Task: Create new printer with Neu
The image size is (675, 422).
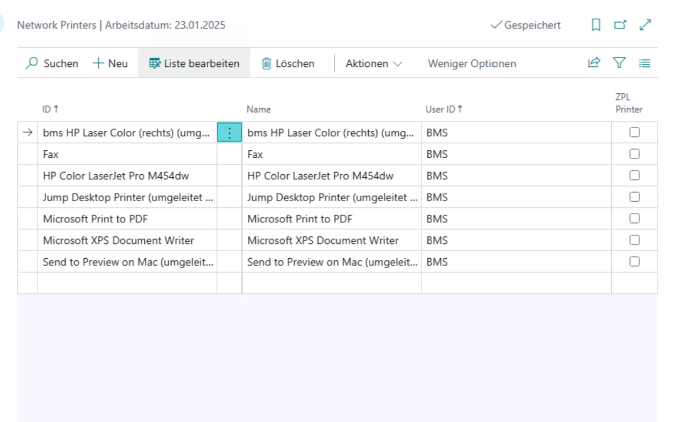Action: 110,63
